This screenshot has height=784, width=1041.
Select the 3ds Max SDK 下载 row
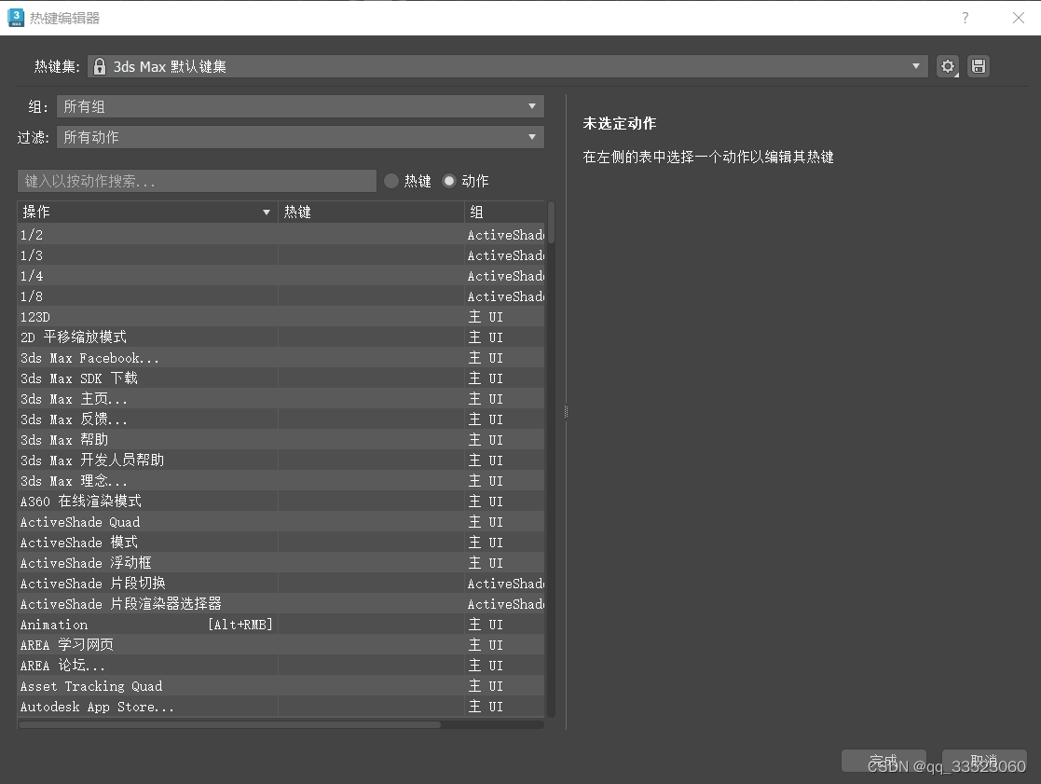click(x=281, y=378)
